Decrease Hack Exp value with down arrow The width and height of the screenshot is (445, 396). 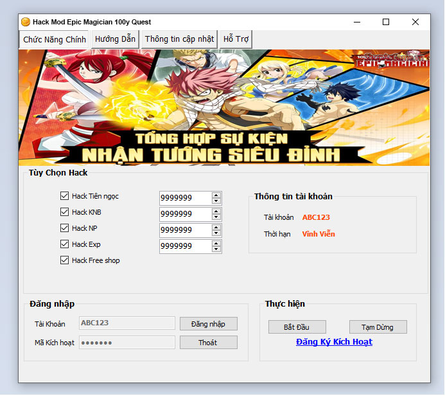tap(216, 249)
